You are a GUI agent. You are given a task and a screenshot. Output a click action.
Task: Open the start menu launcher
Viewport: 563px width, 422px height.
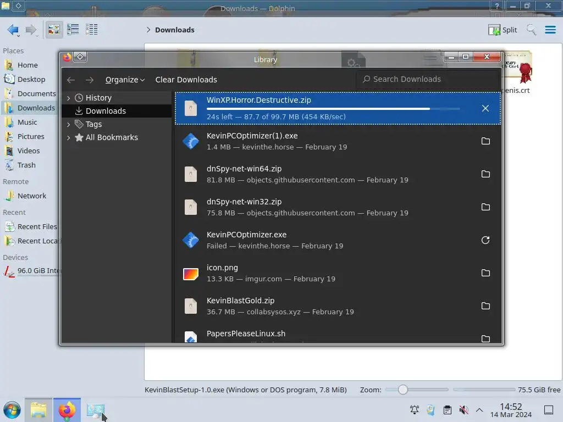[x=12, y=410]
